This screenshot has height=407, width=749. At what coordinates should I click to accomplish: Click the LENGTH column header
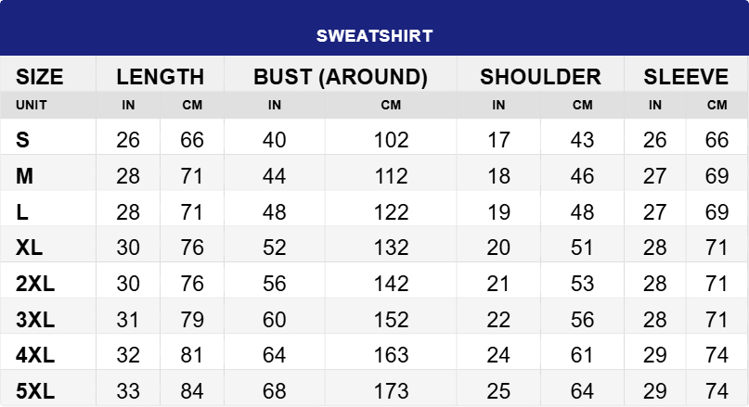[161, 77]
